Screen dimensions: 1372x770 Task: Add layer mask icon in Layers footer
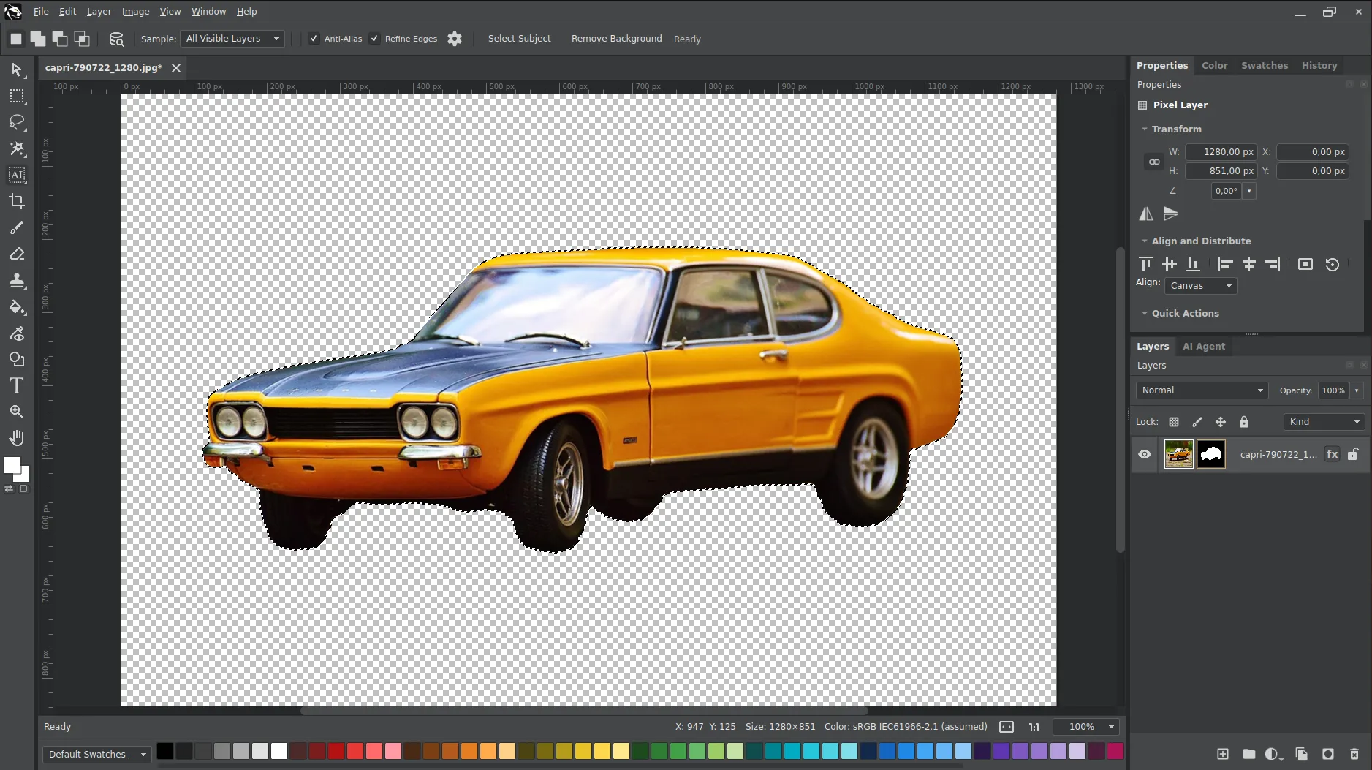(x=1327, y=754)
